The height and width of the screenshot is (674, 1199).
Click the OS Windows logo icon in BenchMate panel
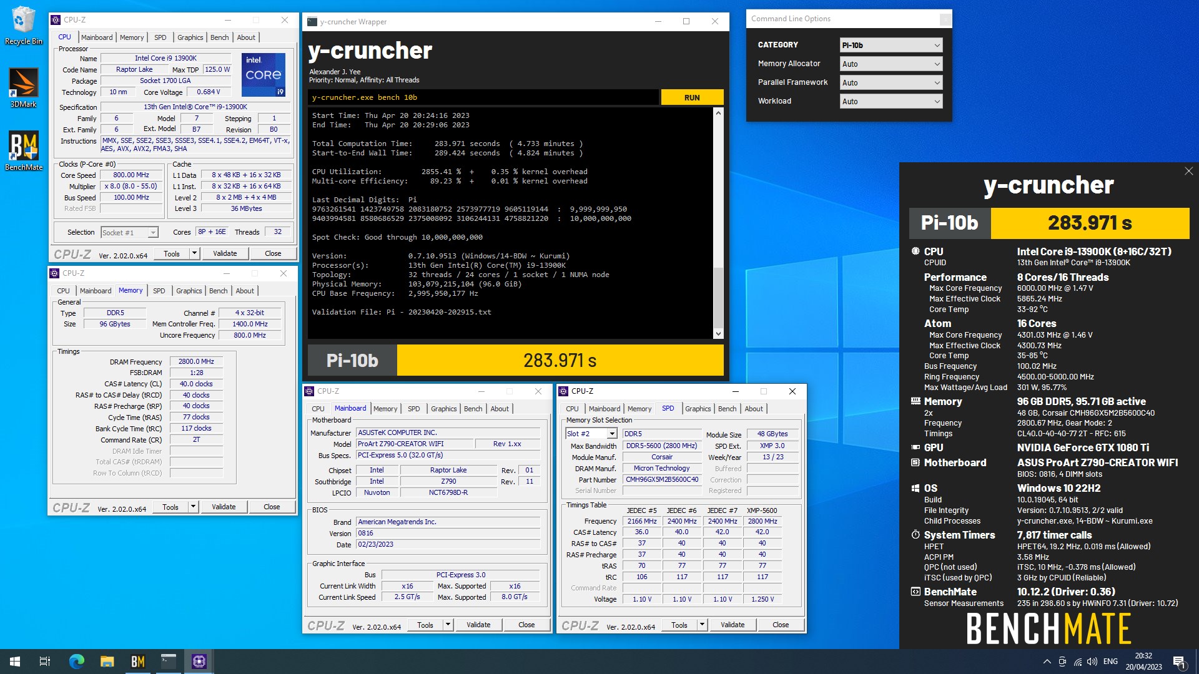click(x=915, y=488)
